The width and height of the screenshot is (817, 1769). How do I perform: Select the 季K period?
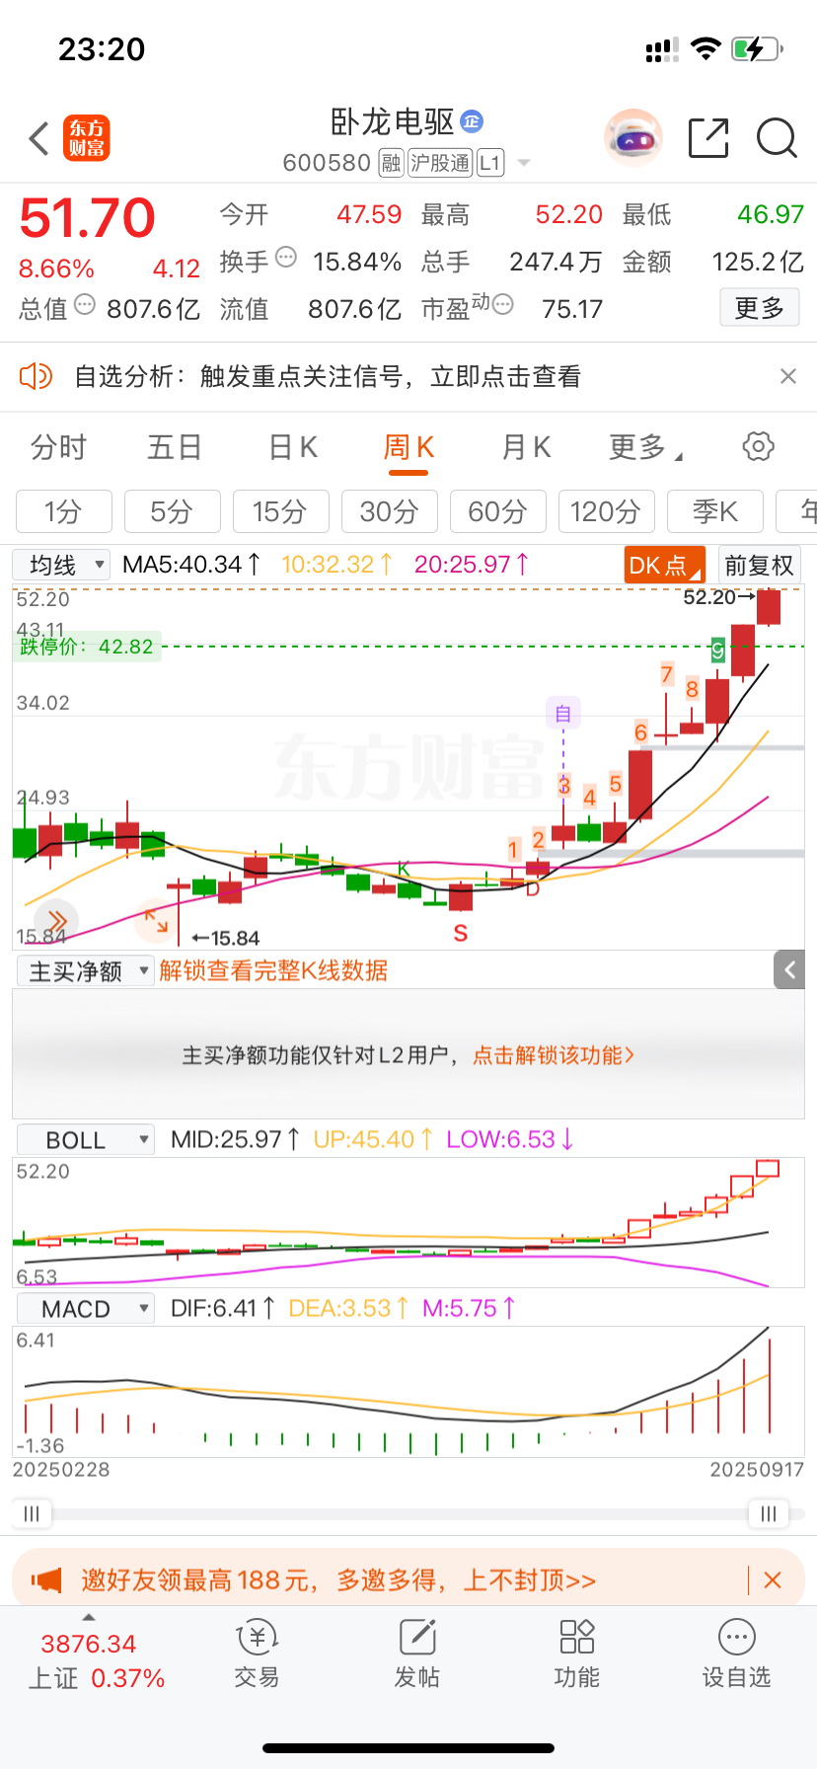pos(714,511)
